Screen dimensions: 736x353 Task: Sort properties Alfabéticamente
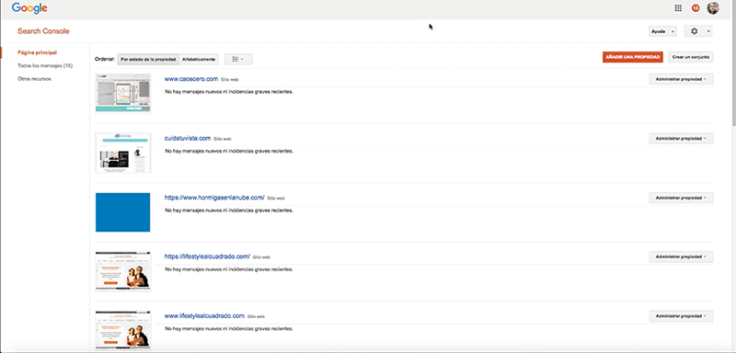click(x=199, y=59)
